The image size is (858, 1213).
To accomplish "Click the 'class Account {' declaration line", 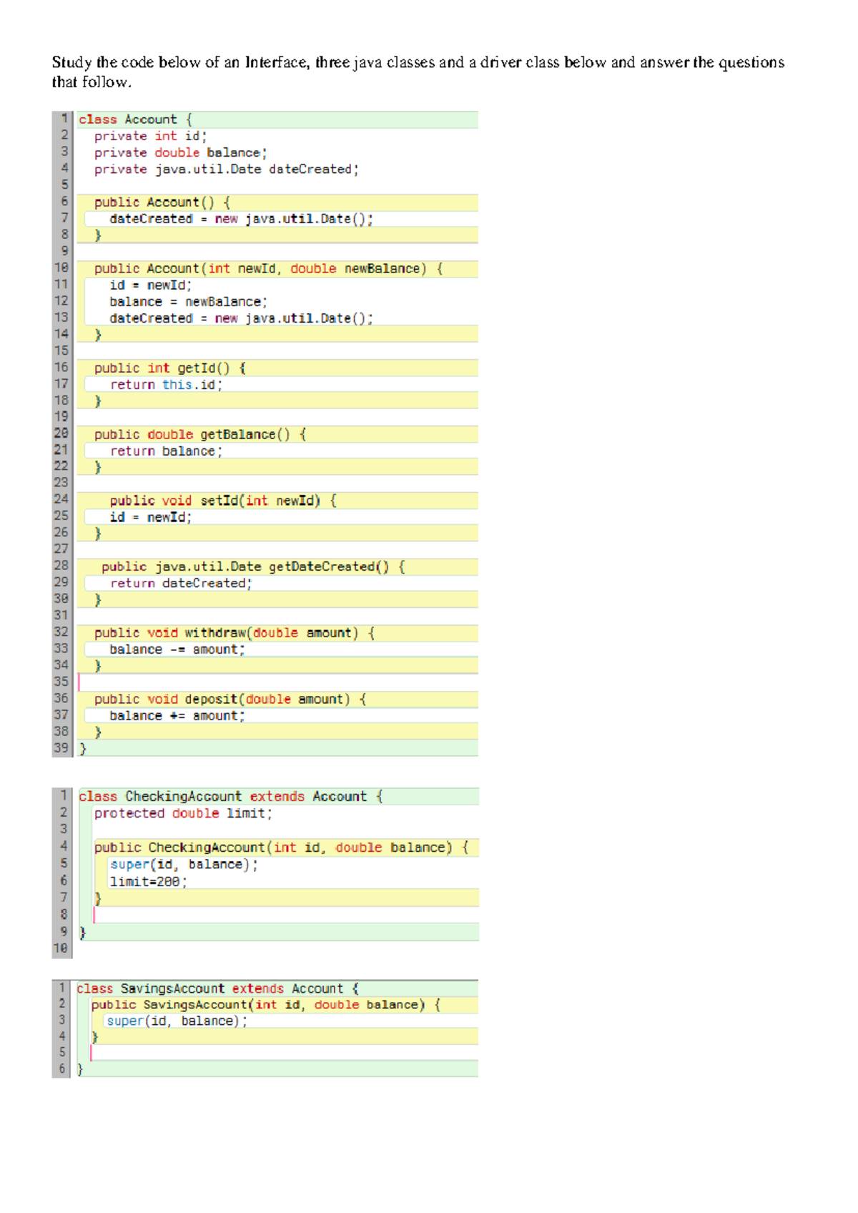I will click(x=135, y=119).
